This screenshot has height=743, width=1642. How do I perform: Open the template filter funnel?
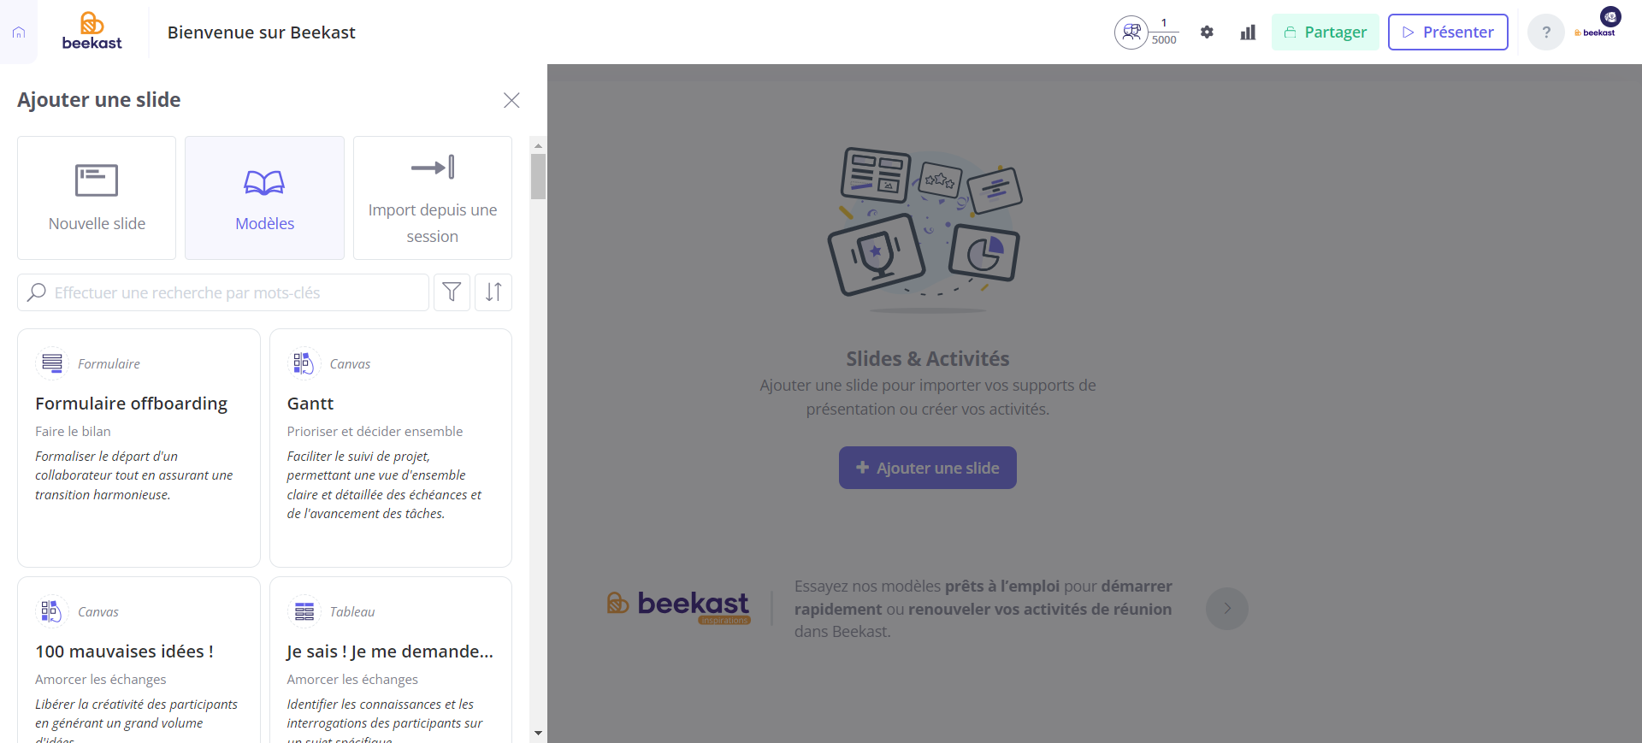click(452, 292)
